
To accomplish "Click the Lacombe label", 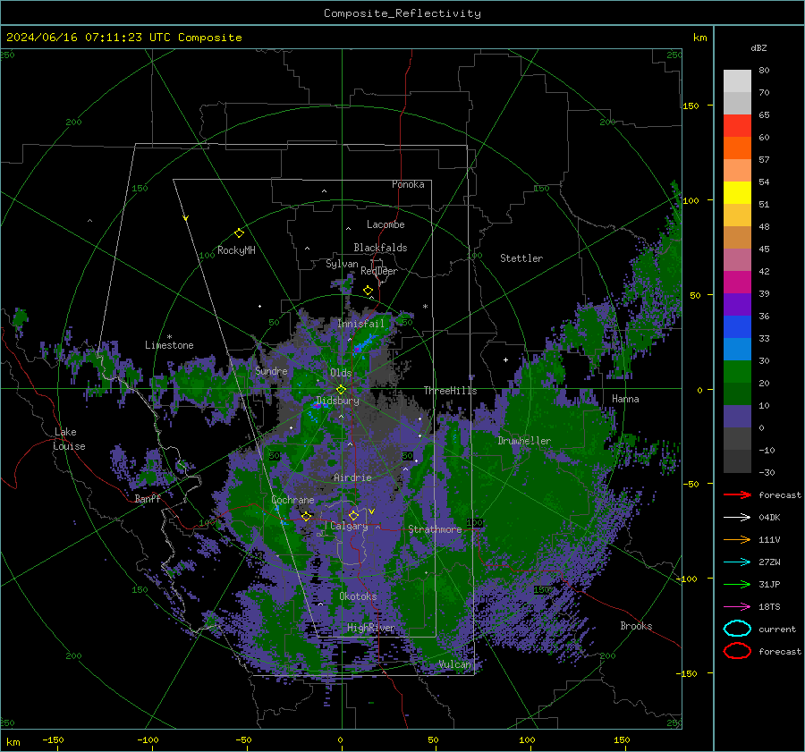I will pos(386,224).
